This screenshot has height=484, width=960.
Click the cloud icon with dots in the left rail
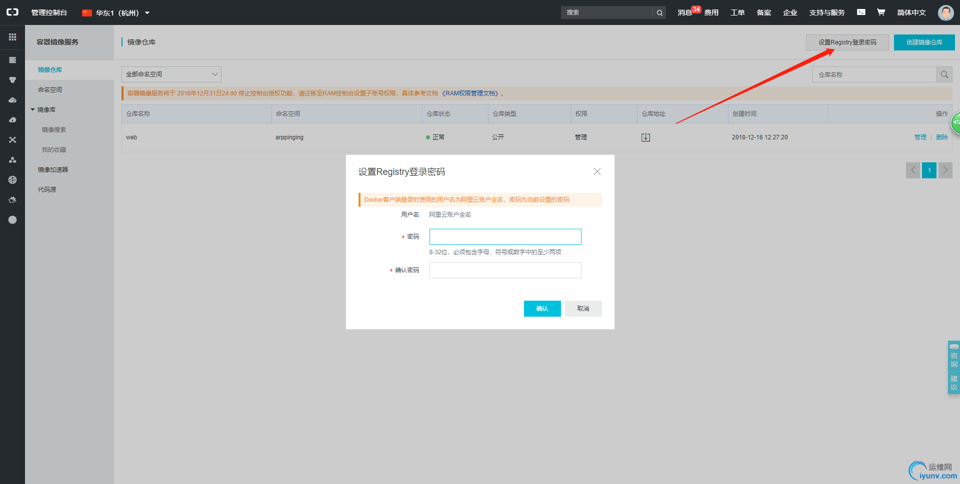click(12, 100)
